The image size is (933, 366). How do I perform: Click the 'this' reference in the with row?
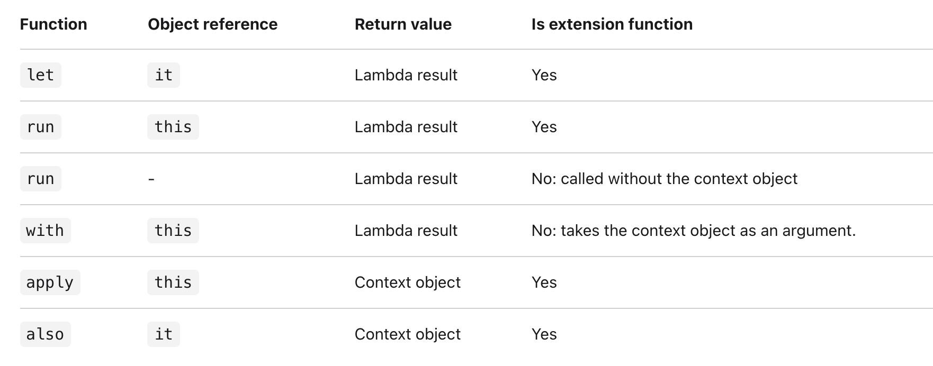(x=173, y=231)
